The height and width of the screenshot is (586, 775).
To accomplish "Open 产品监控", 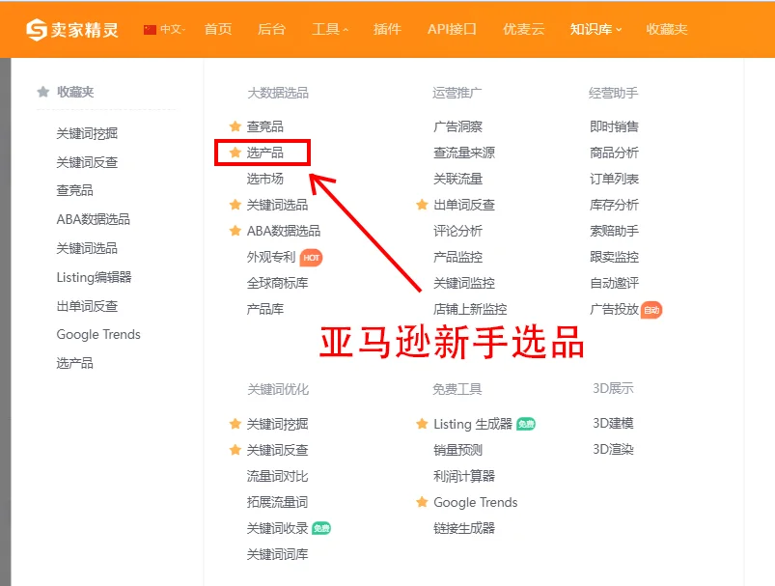I will pyautogui.click(x=457, y=257).
